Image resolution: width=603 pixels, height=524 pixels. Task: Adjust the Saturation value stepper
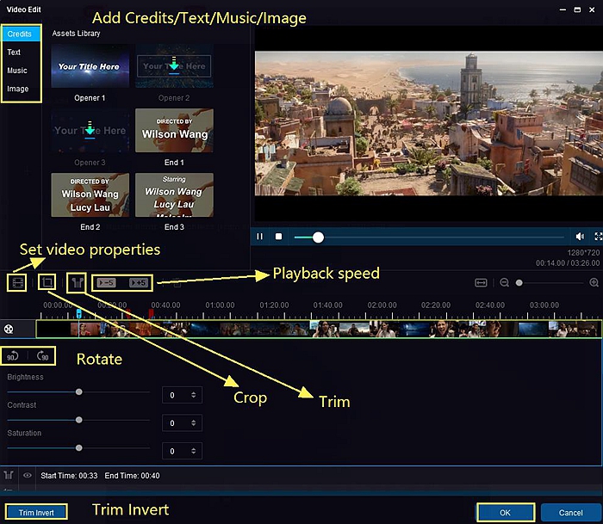click(x=194, y=451)
